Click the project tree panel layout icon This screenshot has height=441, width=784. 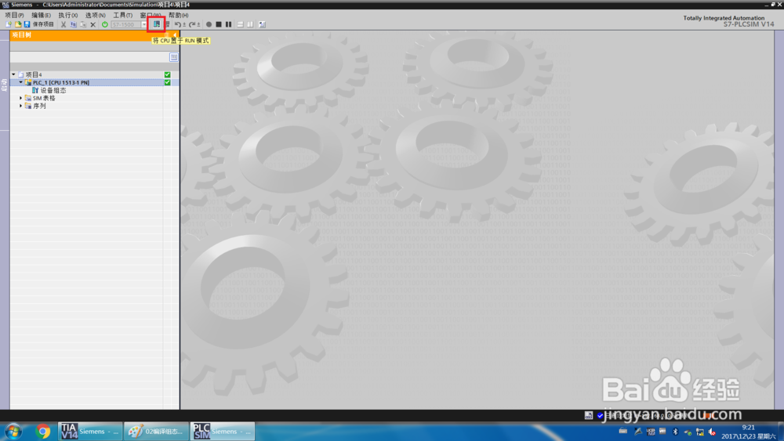click(167, 35)
